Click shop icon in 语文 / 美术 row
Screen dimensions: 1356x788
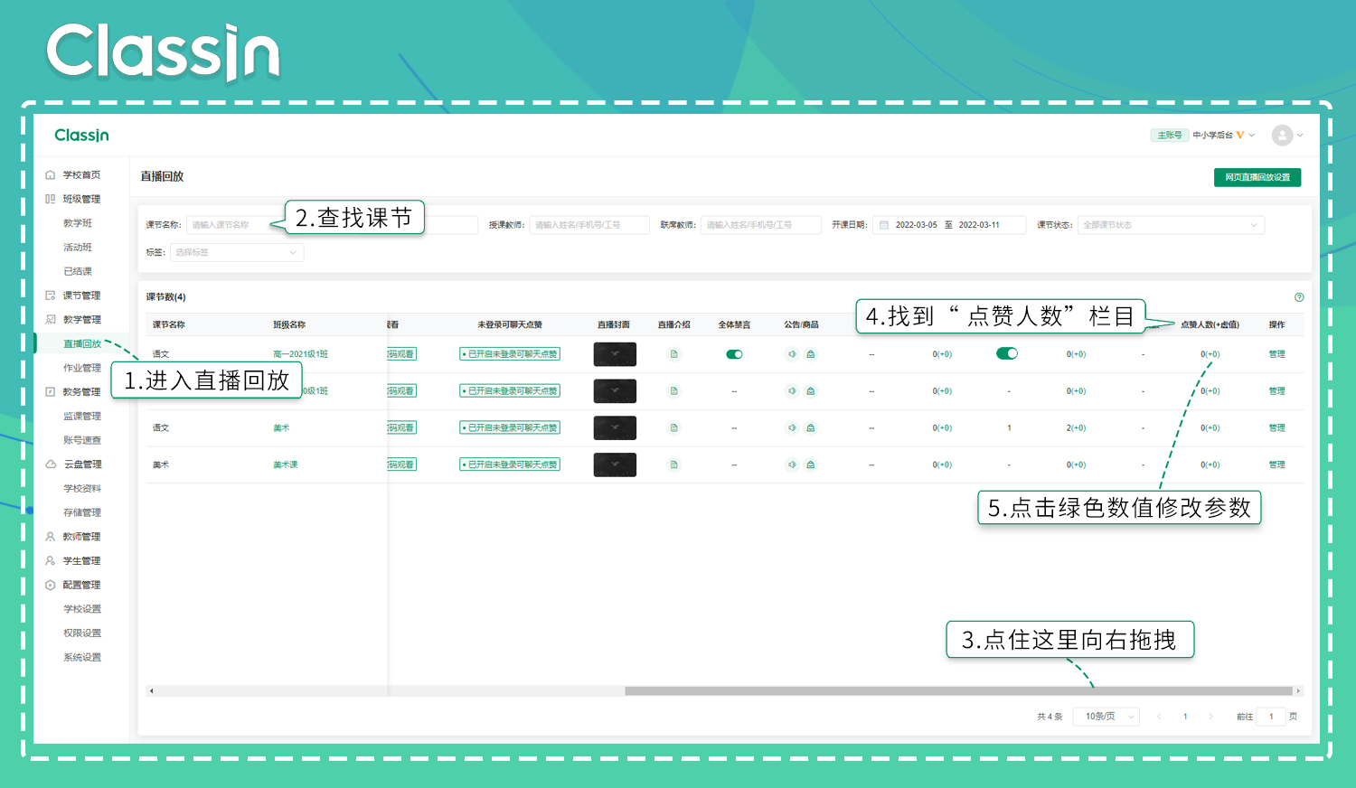[x=811, y=427]
